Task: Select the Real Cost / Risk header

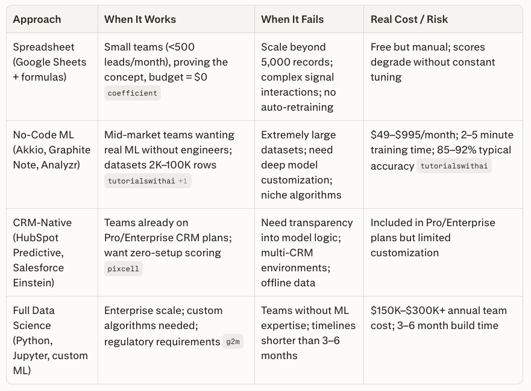Action: [409, 19]
